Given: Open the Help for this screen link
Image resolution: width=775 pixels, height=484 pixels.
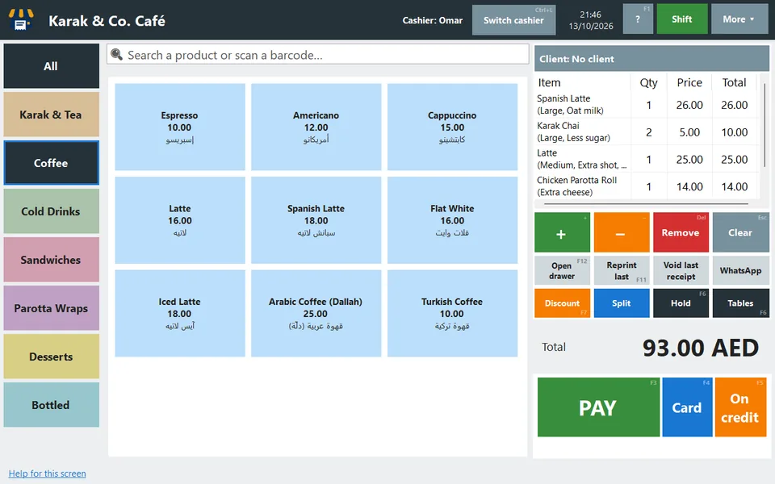Looking at the screenshot, I should pos(48,474).
